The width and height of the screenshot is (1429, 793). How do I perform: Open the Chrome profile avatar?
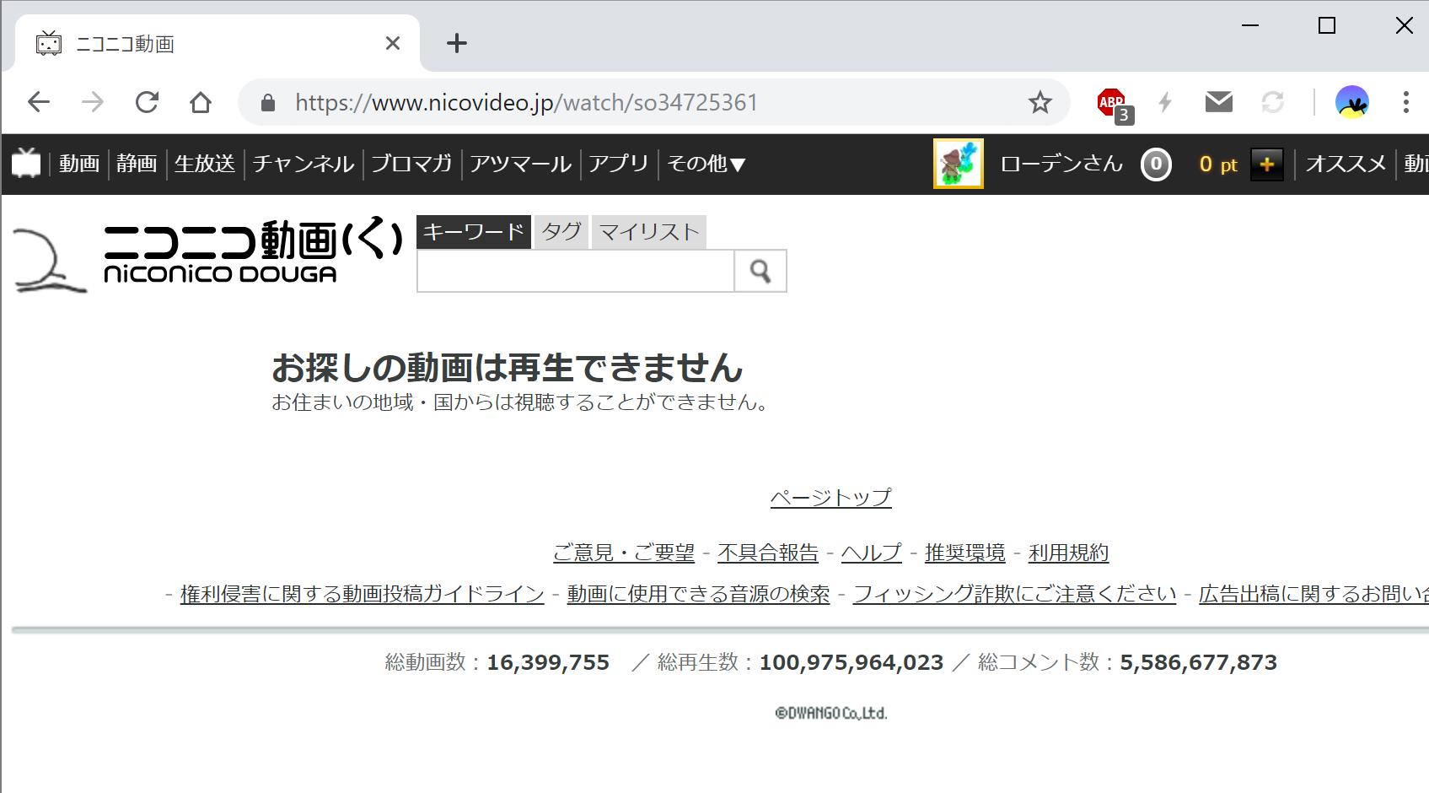(1352, 103)
